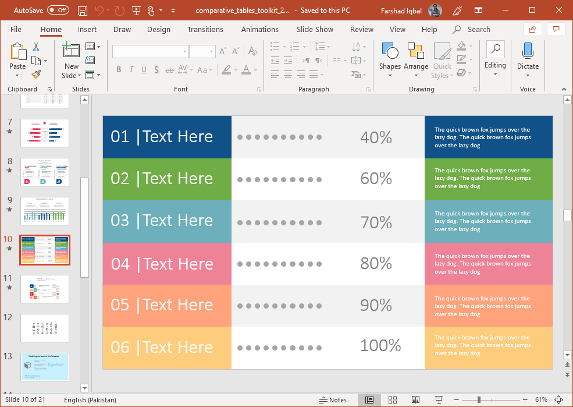Toggle the AutoSave switch
This screenshot has height=407, width=573.
(x=58, y=10)
